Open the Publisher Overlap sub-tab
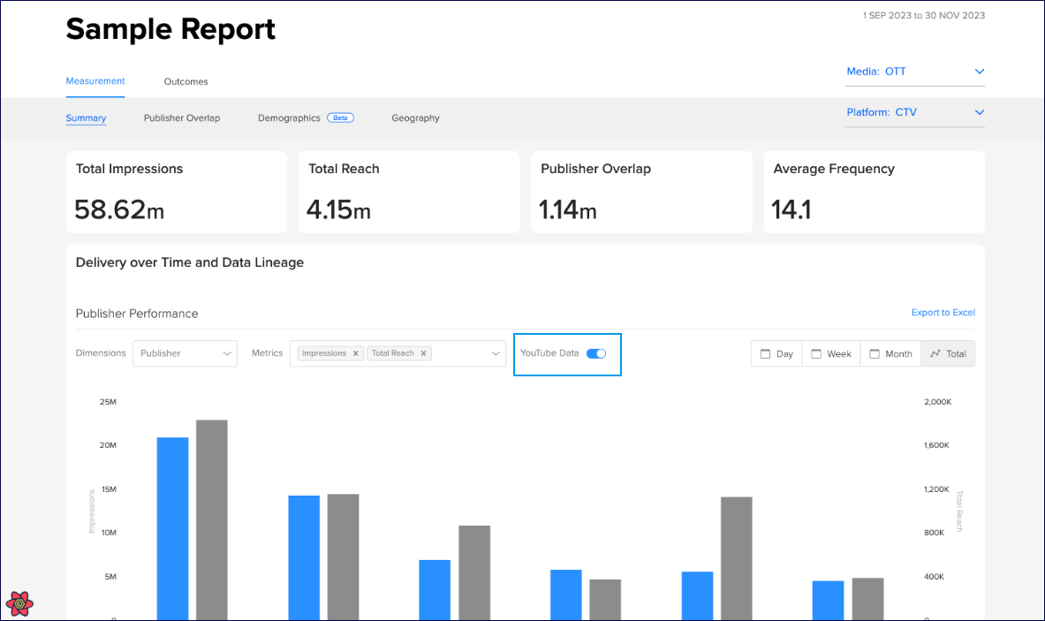The image size is (1045, 621). pyautogui.click(x=182, y=118)
